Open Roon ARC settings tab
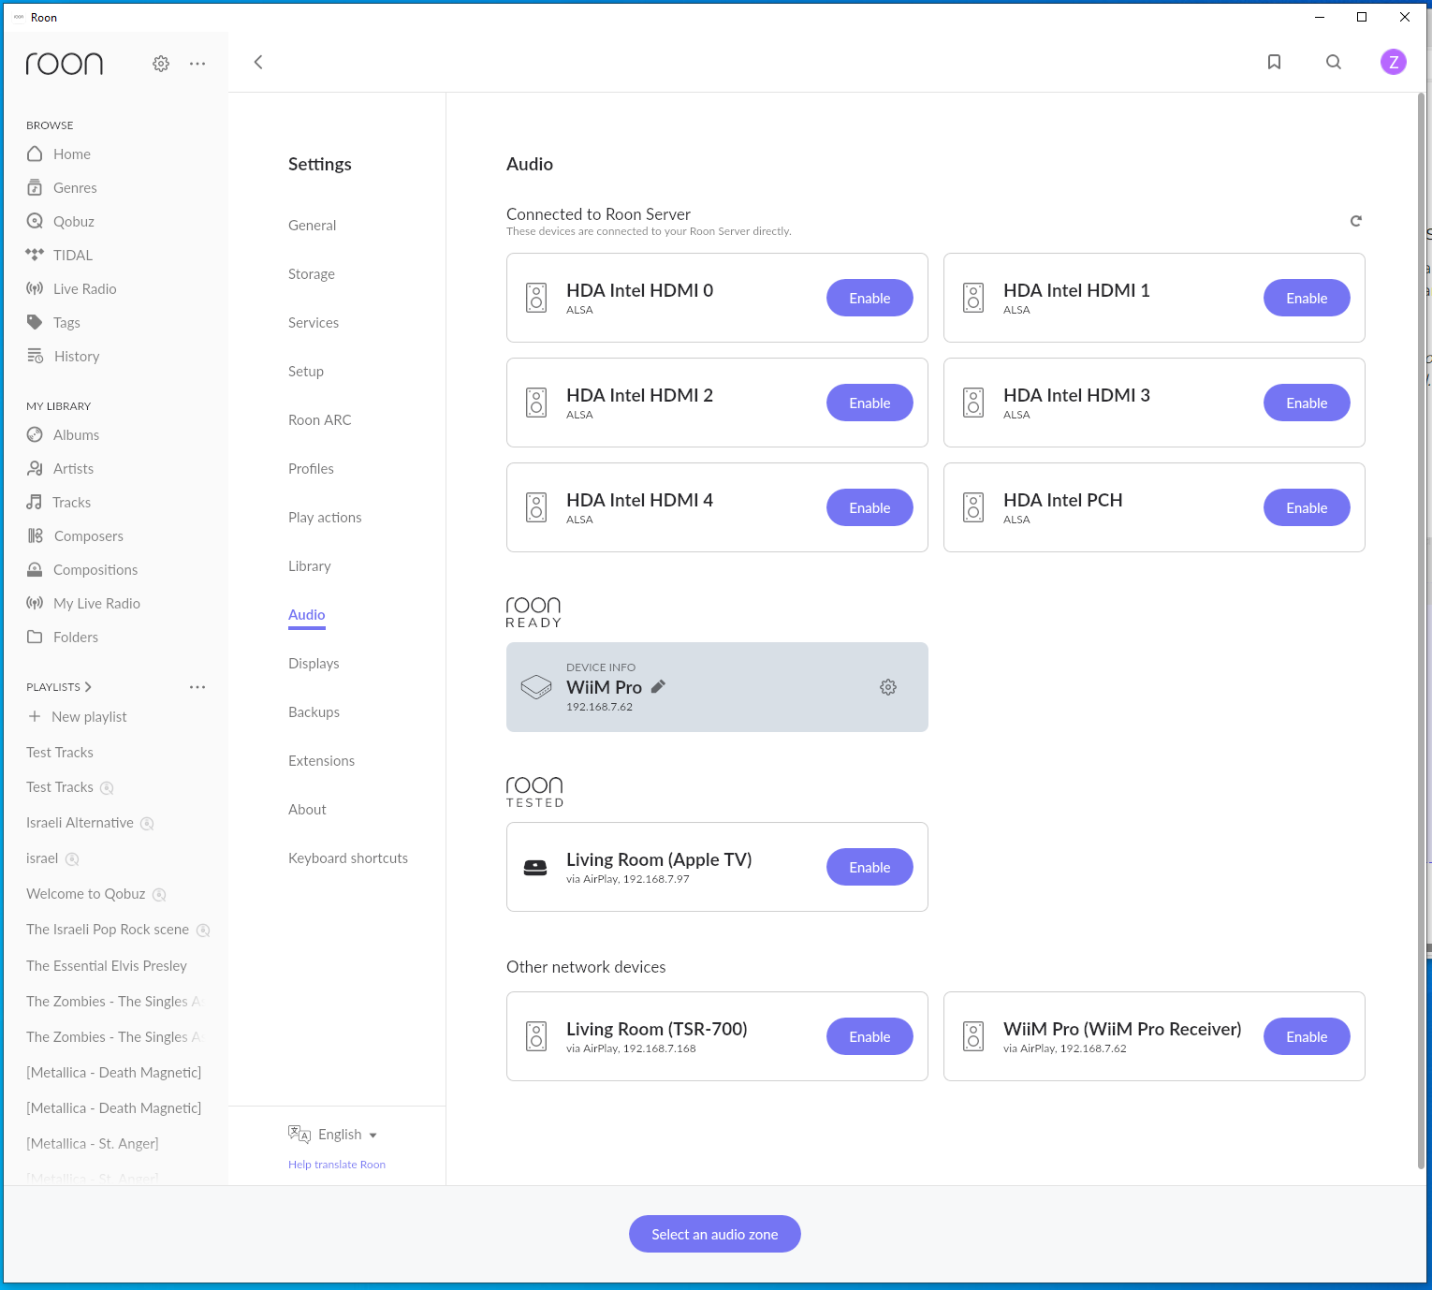Image resolution: width=1432 pixels, height=1290 pixels. [320, 419]
